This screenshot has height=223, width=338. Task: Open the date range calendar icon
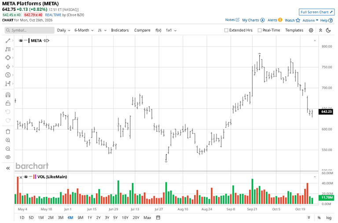(x=158, y=218)
